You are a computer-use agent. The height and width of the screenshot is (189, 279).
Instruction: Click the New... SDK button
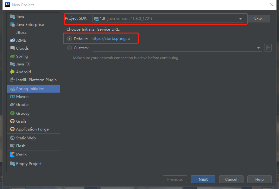pyautogui.click(x=259, y=19)
